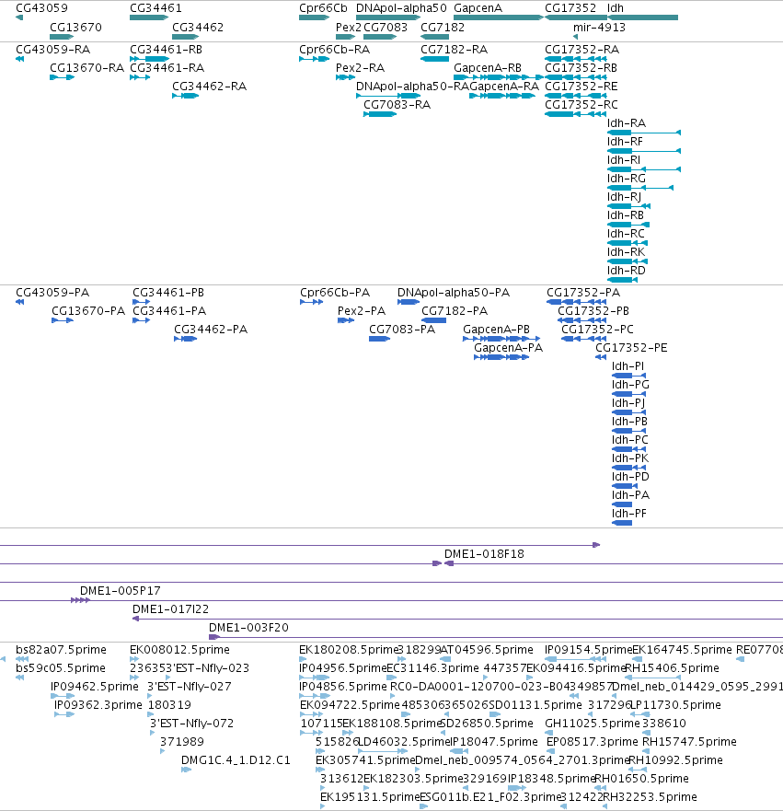Click EST EK008012.5prime
Screen dimensions: 783x811
(179, 650)
